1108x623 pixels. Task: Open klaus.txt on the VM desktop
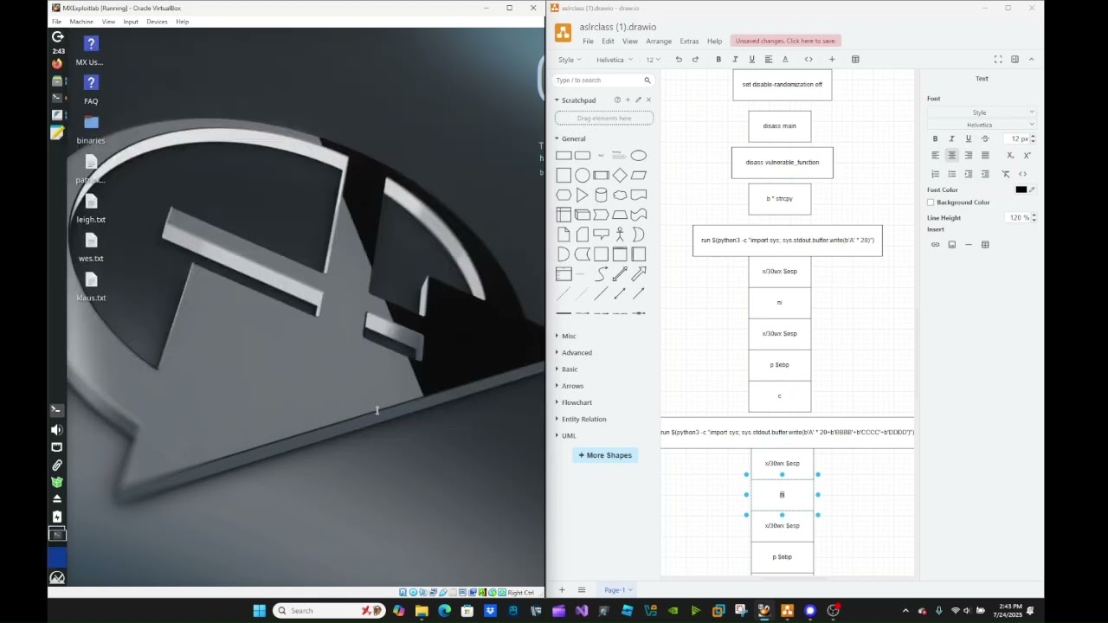pyautogui.click(x=91, y=287)
